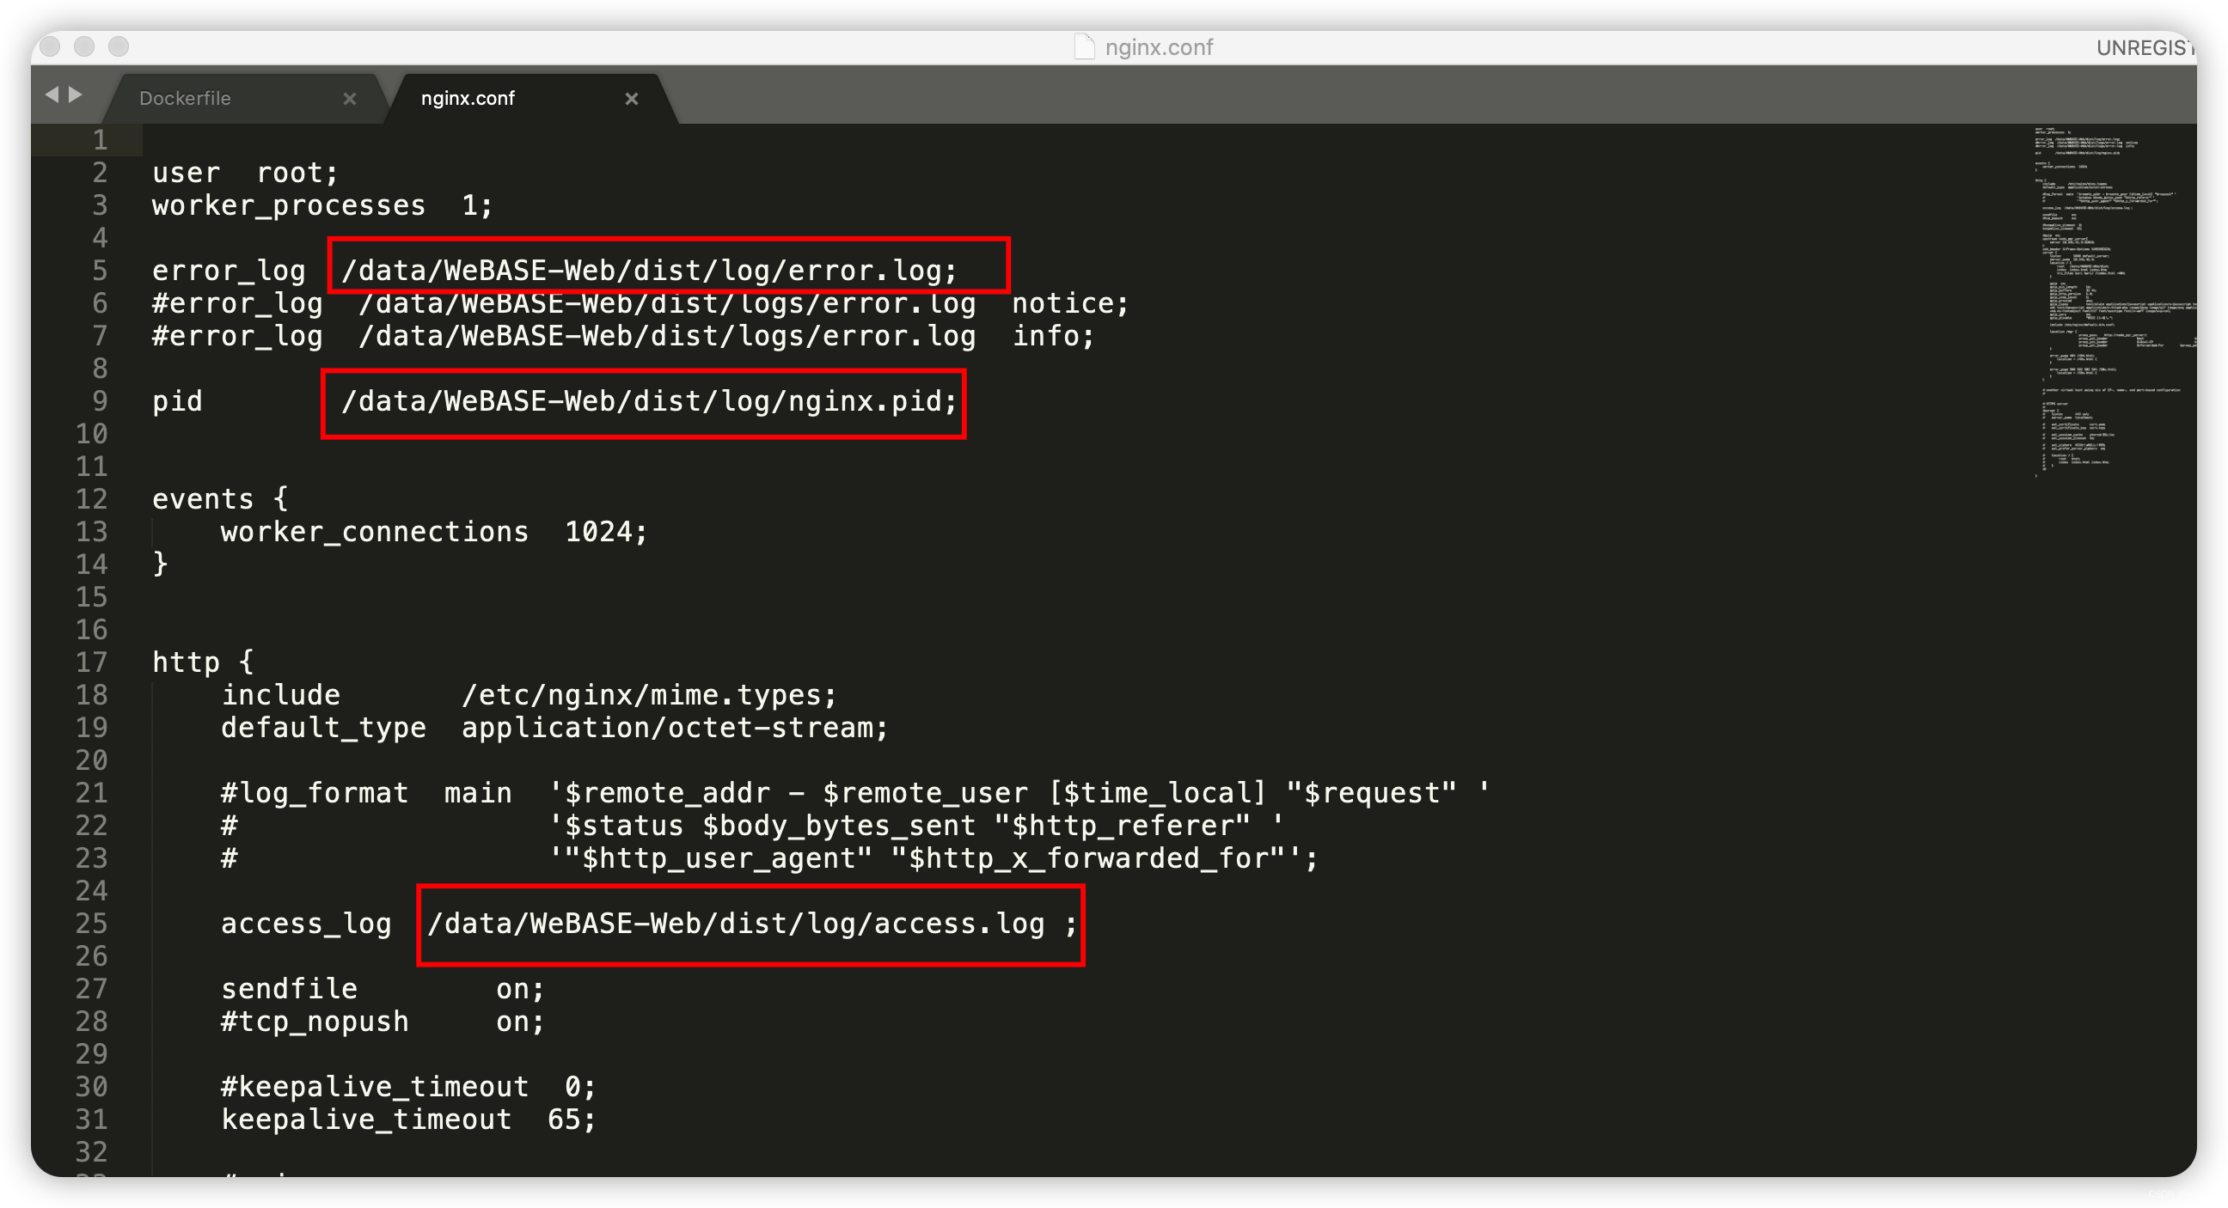Click on 'events {' line
This screenshot has height=1208, width=2228.
[221, 499]
